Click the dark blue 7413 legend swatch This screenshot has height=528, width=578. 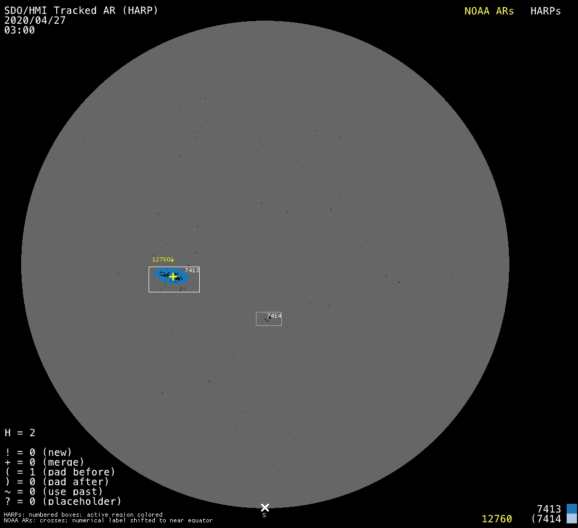(571, 509)
